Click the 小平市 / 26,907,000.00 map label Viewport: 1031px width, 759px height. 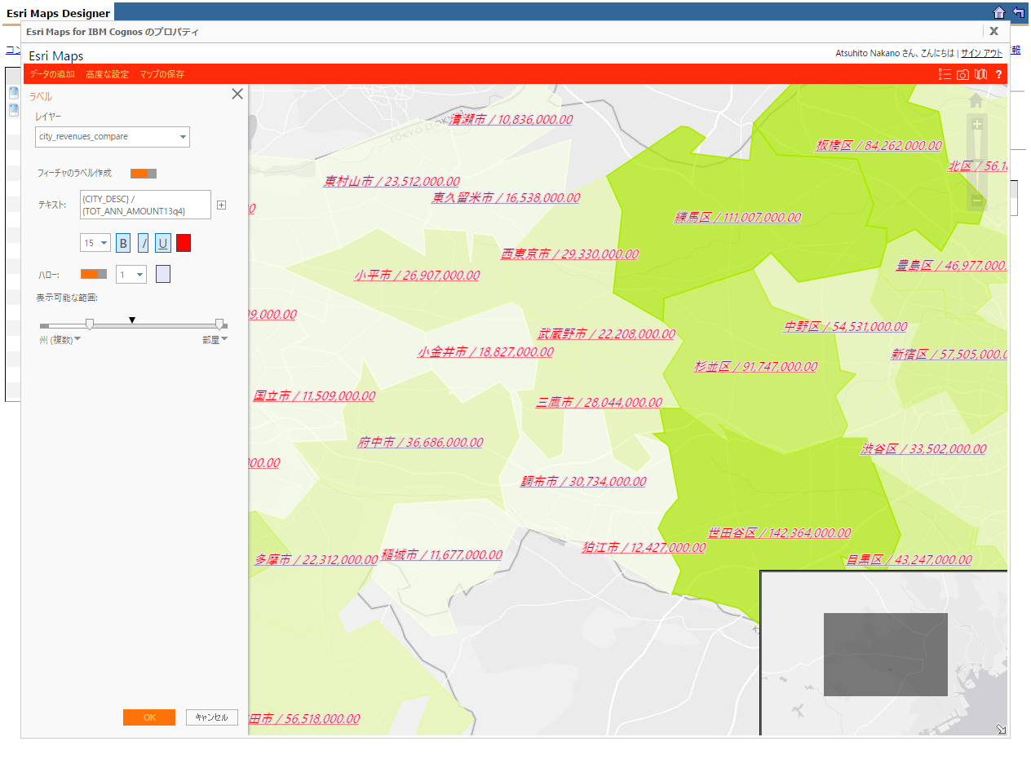[417, 276]
